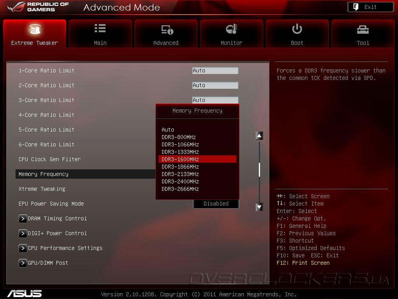Pick DDR3-1866MHz from the list
398x299 pixels.
click(197, 167)
